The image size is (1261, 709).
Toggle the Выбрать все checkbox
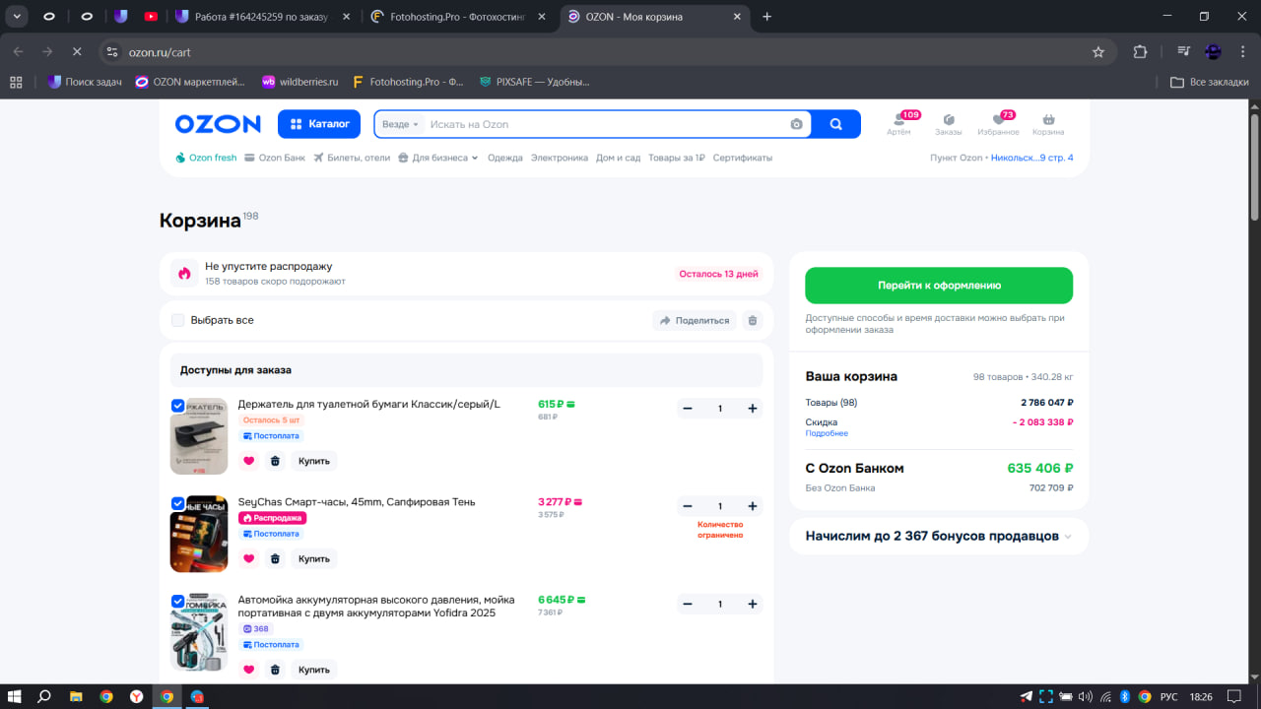pyautogui.click(x=178, y=320)
